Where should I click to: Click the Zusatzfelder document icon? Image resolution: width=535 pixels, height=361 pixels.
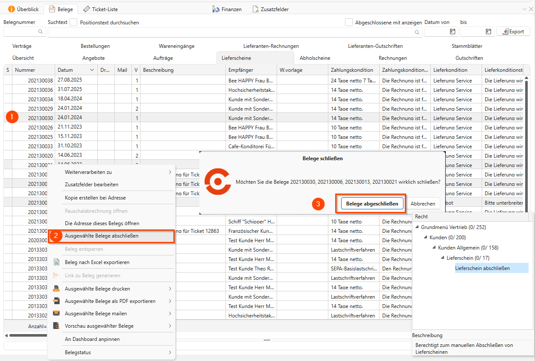pyautogui.click(x=255, y=9)
